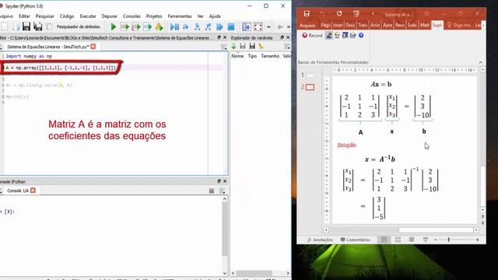
Task: Close the SimulTech.py editor tab
Action: [93, 47]
